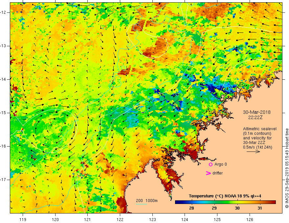Screen dimensions: 289x223
Task: Click the 'drifter' legend label
Action: click(217, 173)
